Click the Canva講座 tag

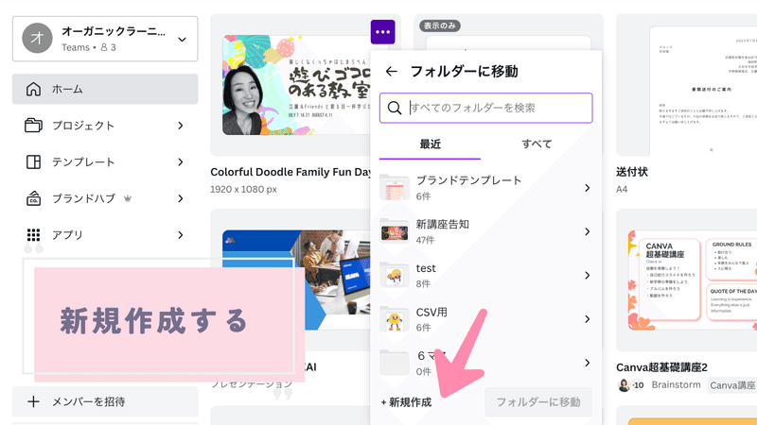coord(732,385)
